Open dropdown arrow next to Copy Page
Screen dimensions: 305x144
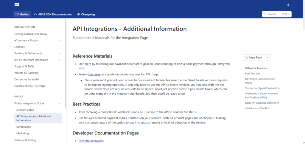pyautogui.click(x=267, y=58)
